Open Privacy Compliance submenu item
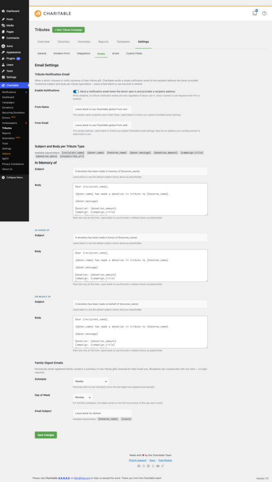The height and width of the screenshot is (482, 272). click(x=13, y=164)
